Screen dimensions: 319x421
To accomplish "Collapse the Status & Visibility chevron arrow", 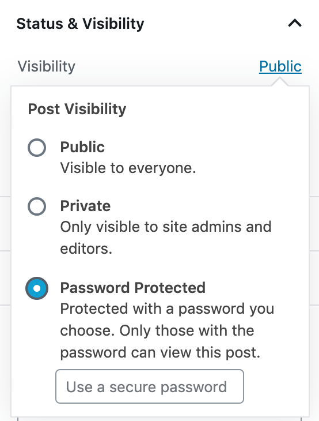I will [295, 24].
